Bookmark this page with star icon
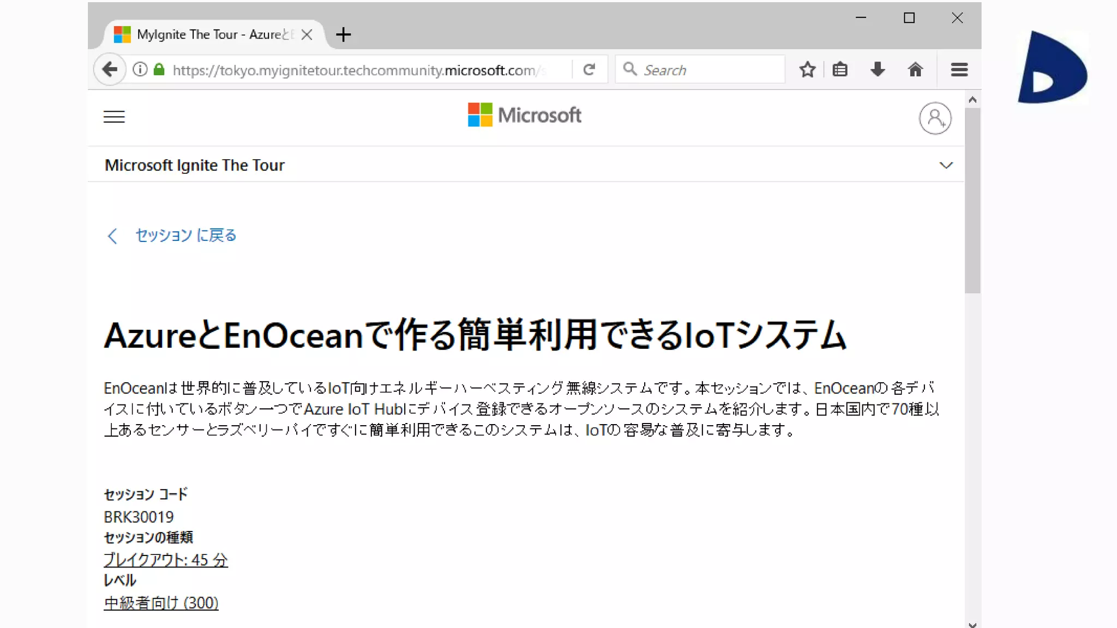1117x628 pixels. 807,69
